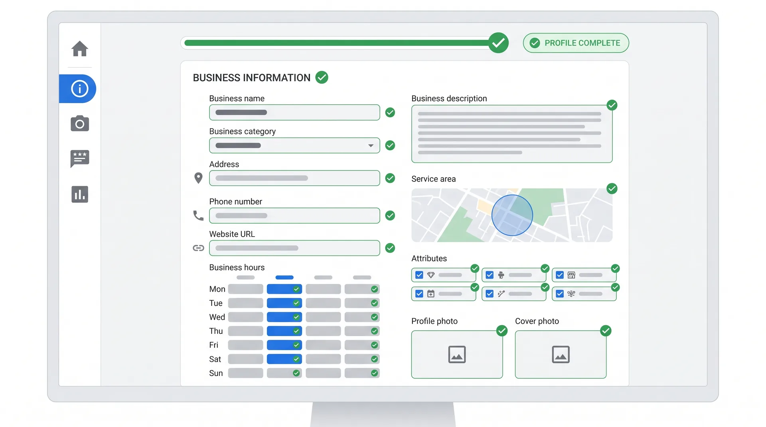Viewport: 766px width, 427px height.
Task: Click the Business name input field
Action: tap(294, 112)
